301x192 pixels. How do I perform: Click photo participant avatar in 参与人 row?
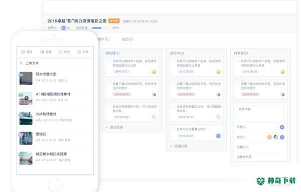coord(275,137)
